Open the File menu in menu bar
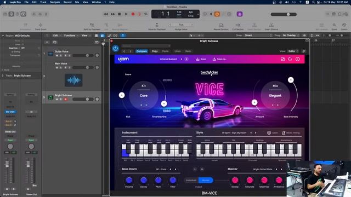The width and height of the screenshot is (351, 197). 26,2
